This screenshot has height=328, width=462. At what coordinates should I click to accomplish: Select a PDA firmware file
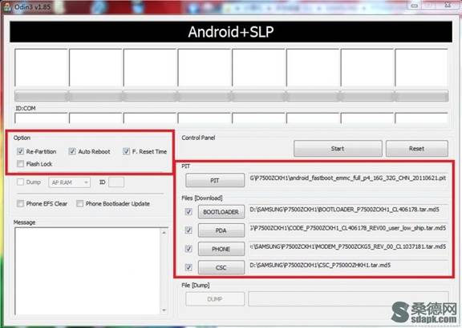click(x=221, y=230)
